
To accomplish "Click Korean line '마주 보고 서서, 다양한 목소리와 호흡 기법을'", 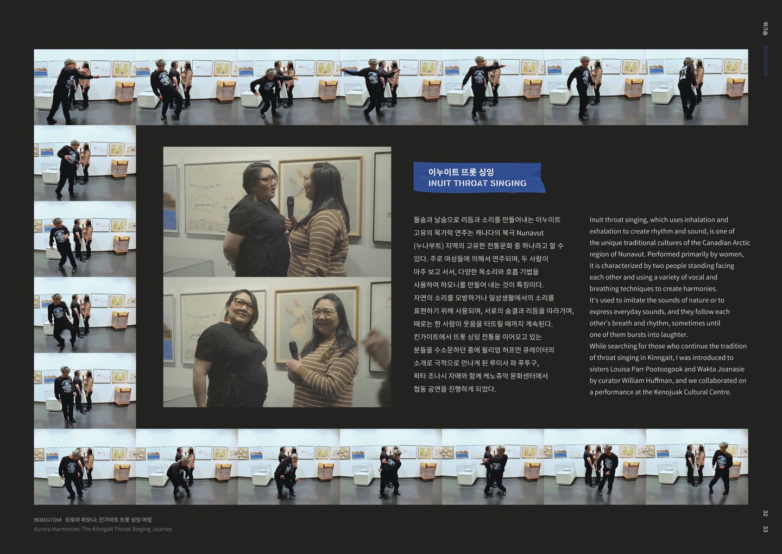I will 476,272.
